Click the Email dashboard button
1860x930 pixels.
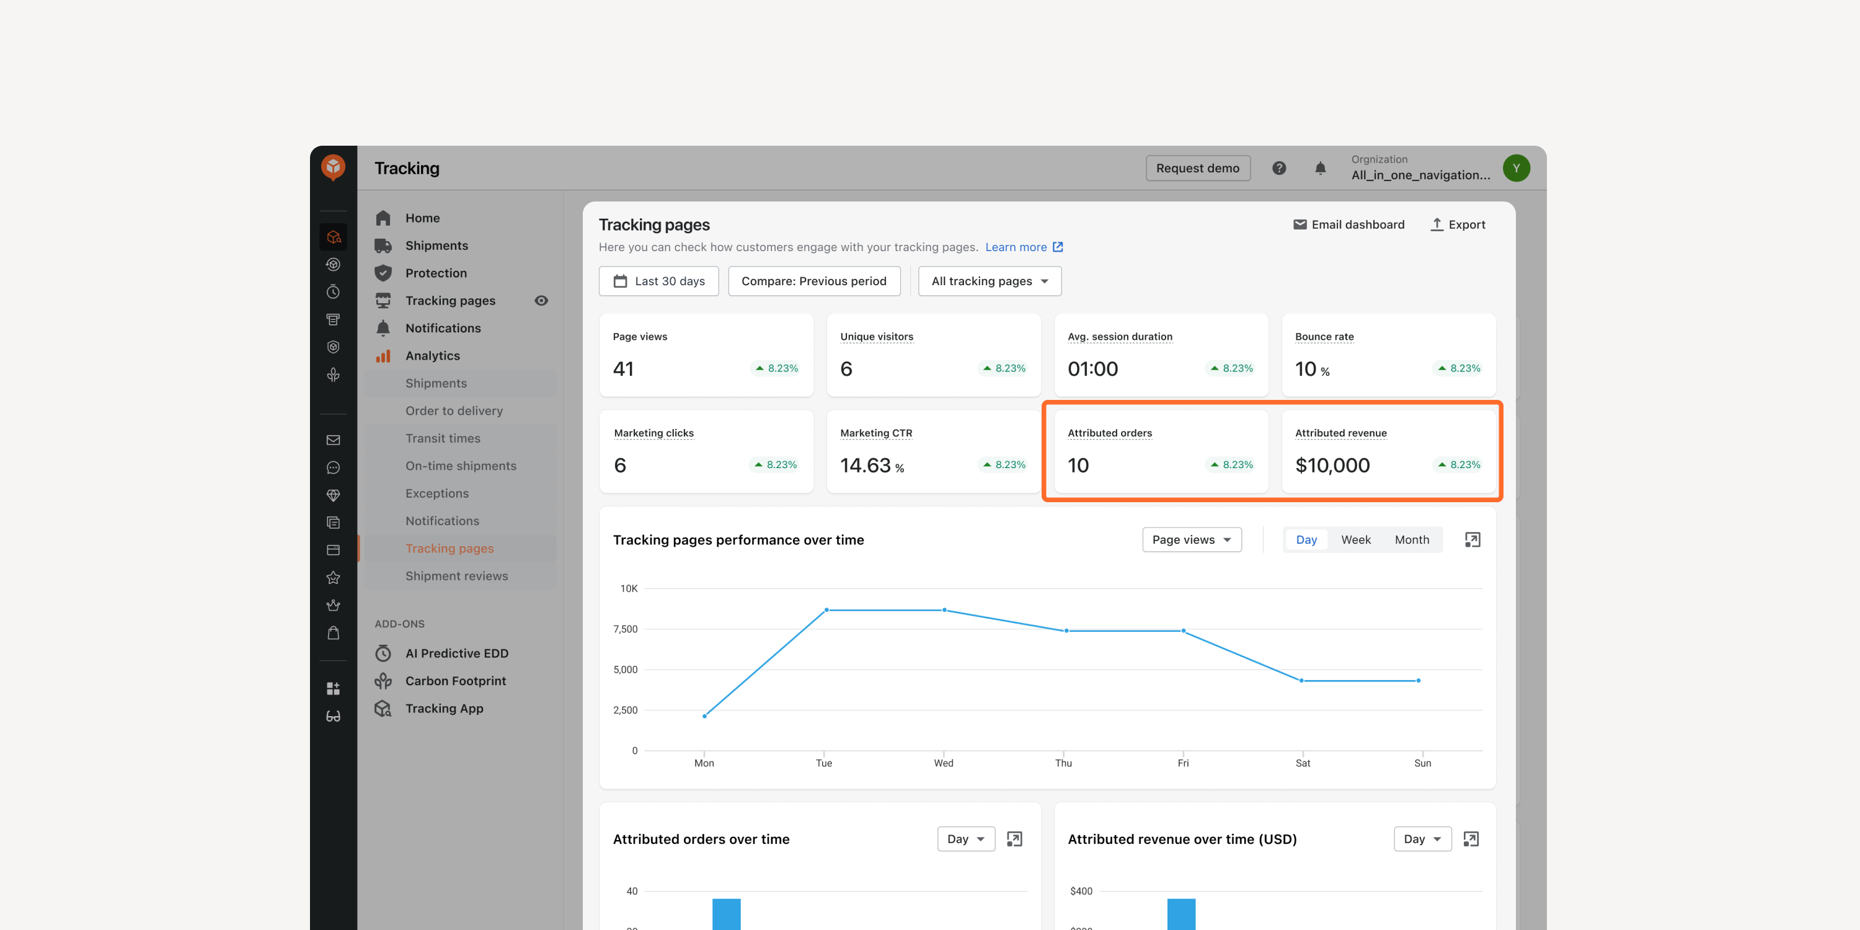(1348, 224)
